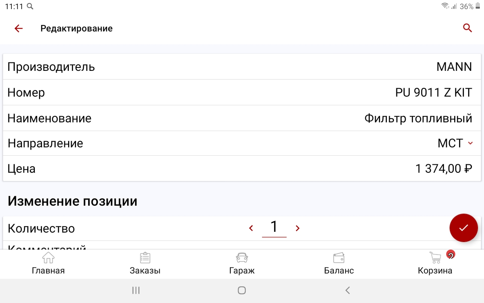Screen dimensions: 484x303
Task: Open the Гараж garage icon
Action: click(x=242, y=258)
